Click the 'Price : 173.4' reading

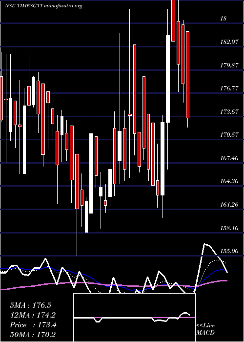pos(33,325)
